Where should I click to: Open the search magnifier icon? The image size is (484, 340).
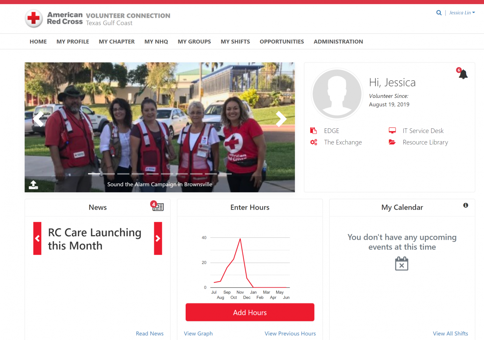coord(439,13)
